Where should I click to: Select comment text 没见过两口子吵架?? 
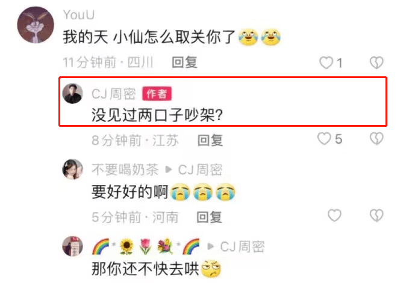(x=157, y=115)
